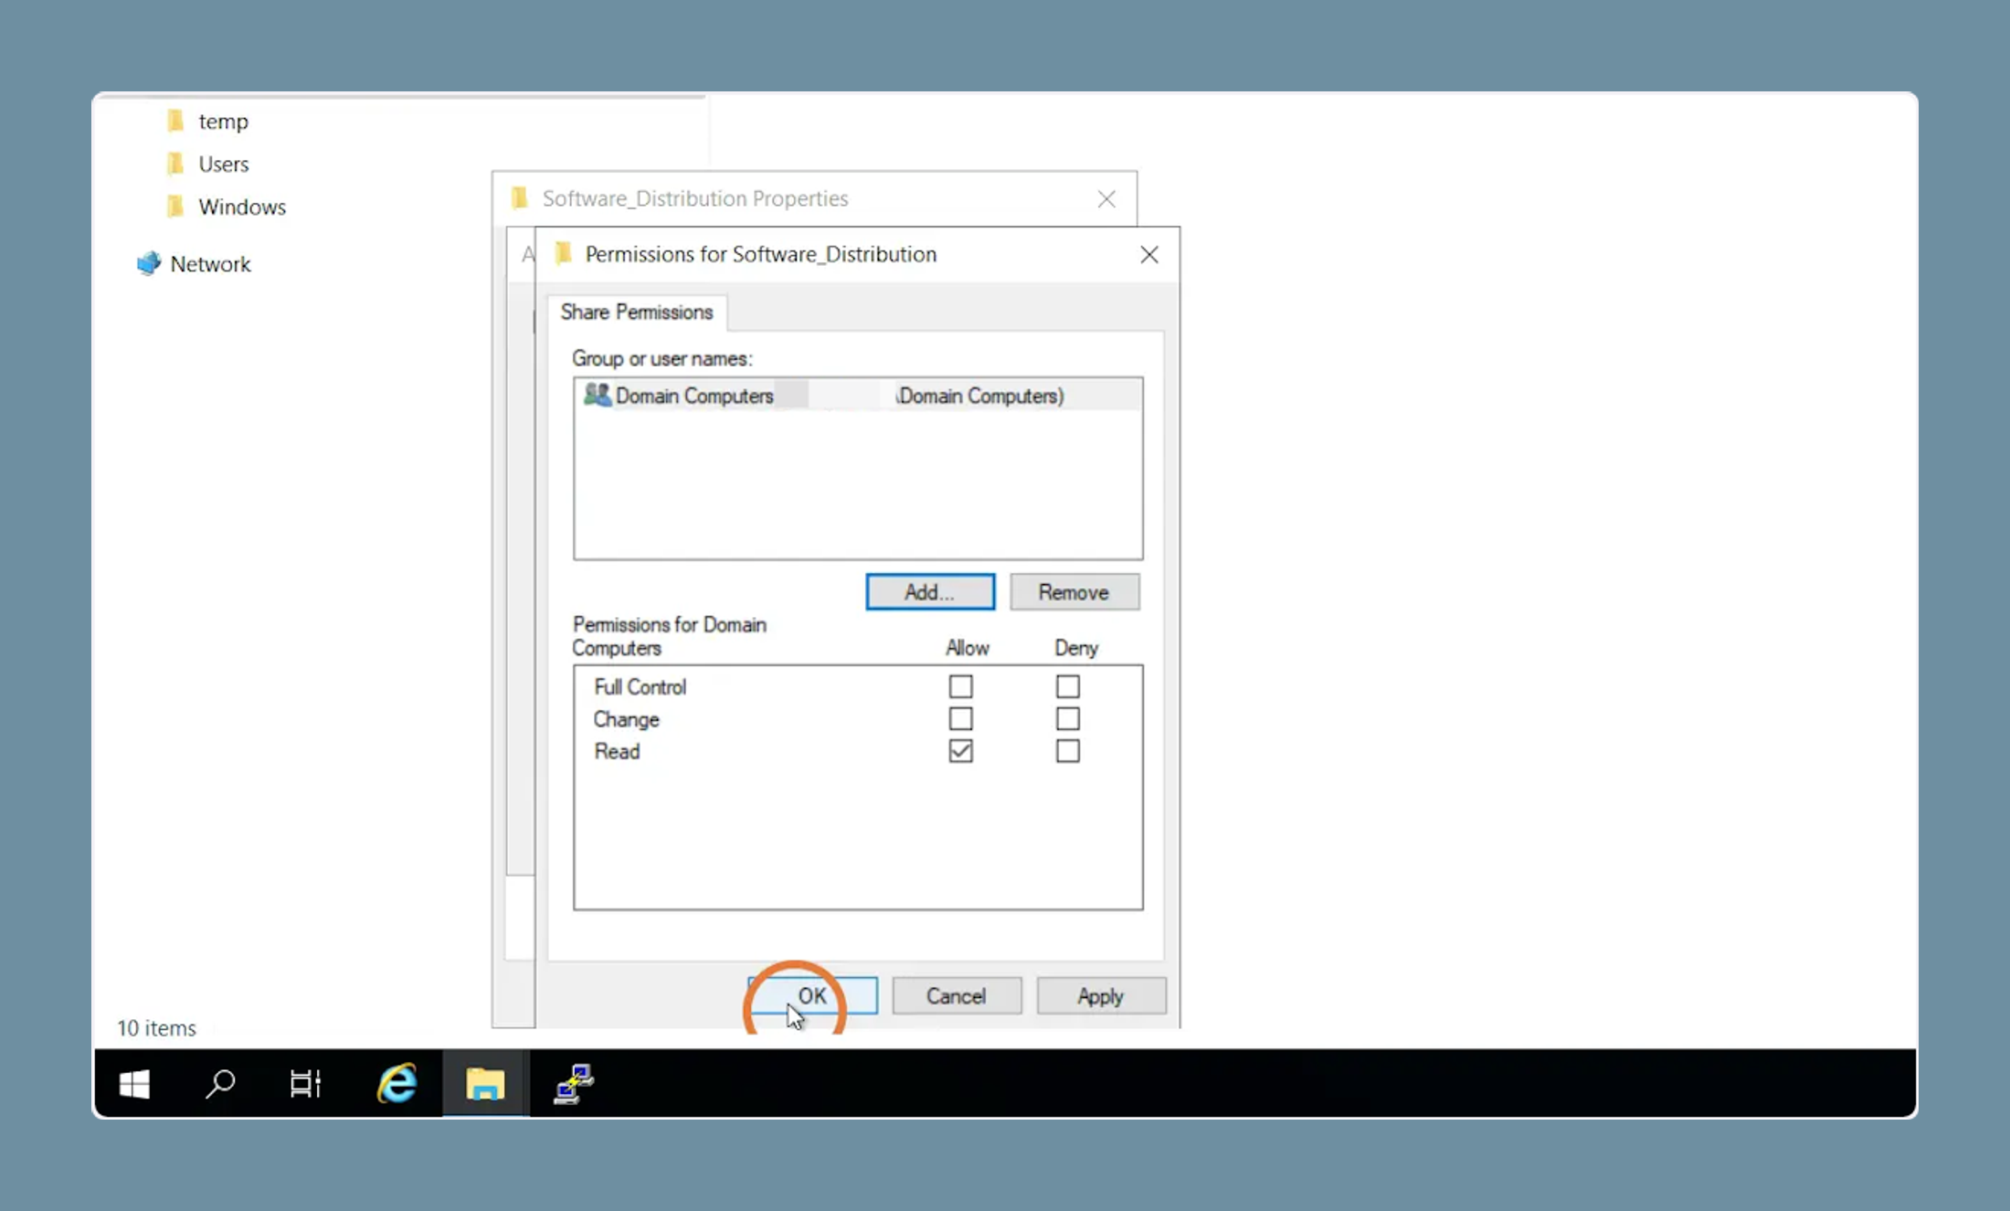2010x1211 pixels.
Task: Enable Change Allow checkbox
Action: coord(960,718)
